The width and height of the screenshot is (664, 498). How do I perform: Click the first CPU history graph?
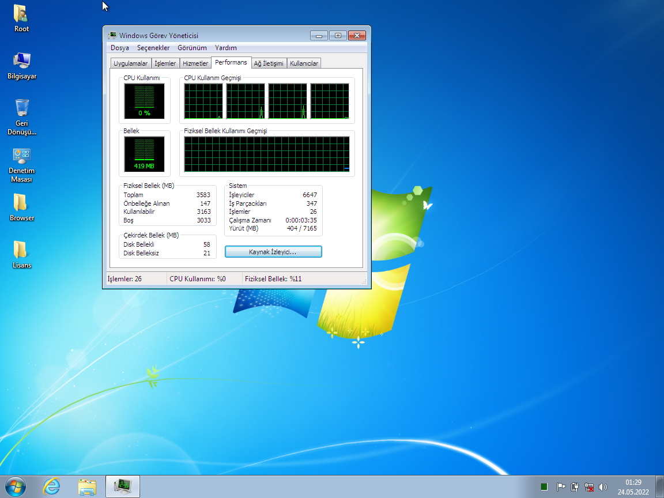[203, 101]
